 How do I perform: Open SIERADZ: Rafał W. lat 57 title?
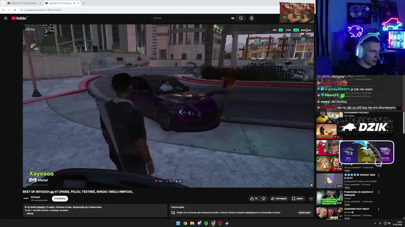click(359, 176)
